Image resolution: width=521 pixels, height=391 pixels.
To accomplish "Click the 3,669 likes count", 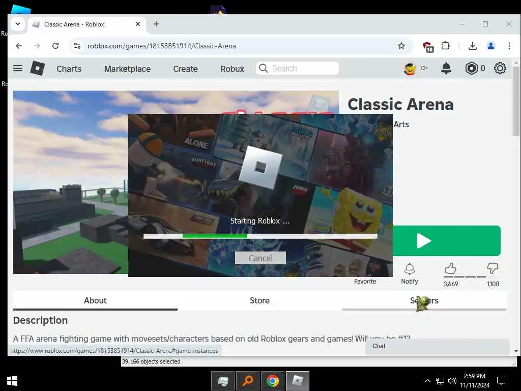I will 451,284.
